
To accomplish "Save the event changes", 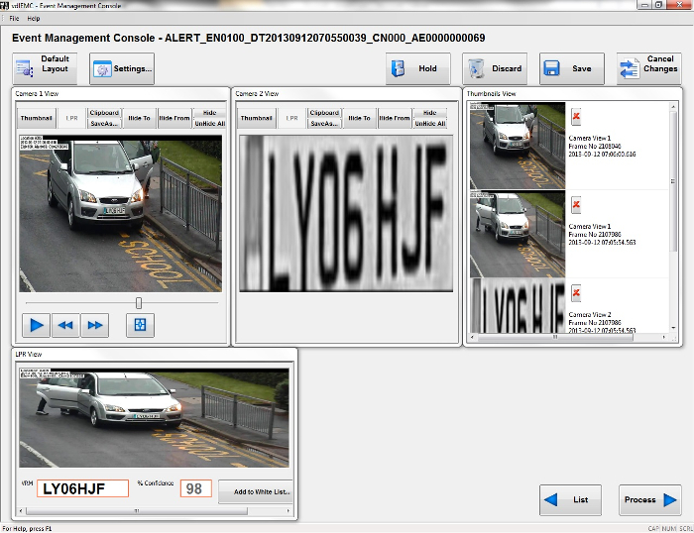I will click(x=571, y=69).
